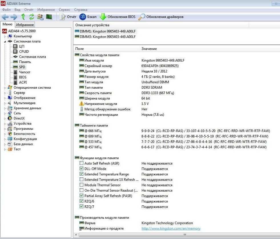Expand the Отображение tree node

[x=5, y=98]
